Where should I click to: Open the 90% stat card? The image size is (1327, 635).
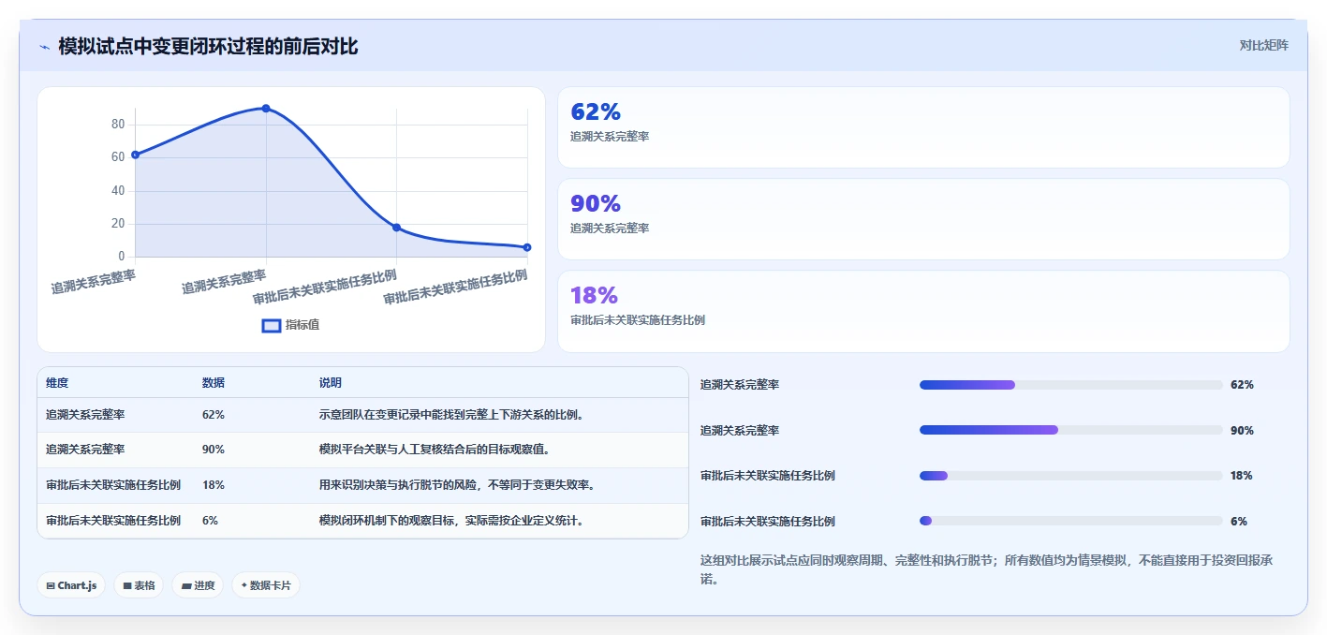[923, 219]
